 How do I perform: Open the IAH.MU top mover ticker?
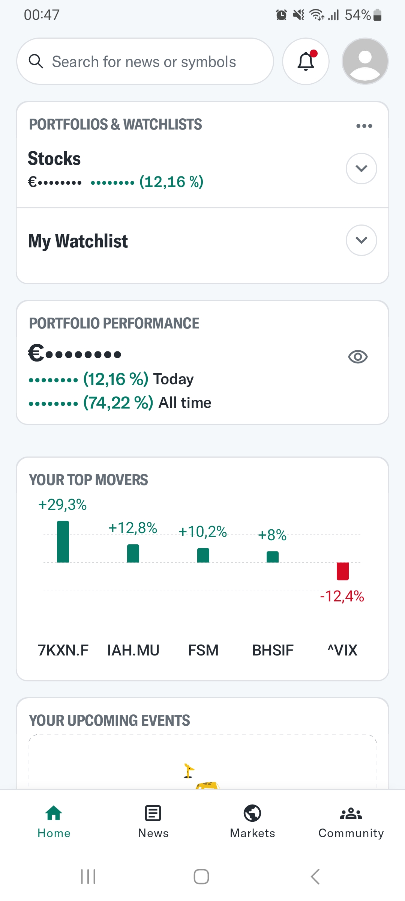coord(133,650)
